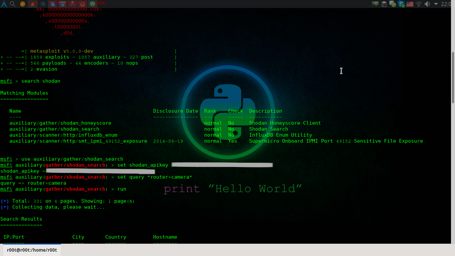Screen dimensions: 455x256
Task: Click the Hostname column header in results
Action: coord(165,237)
